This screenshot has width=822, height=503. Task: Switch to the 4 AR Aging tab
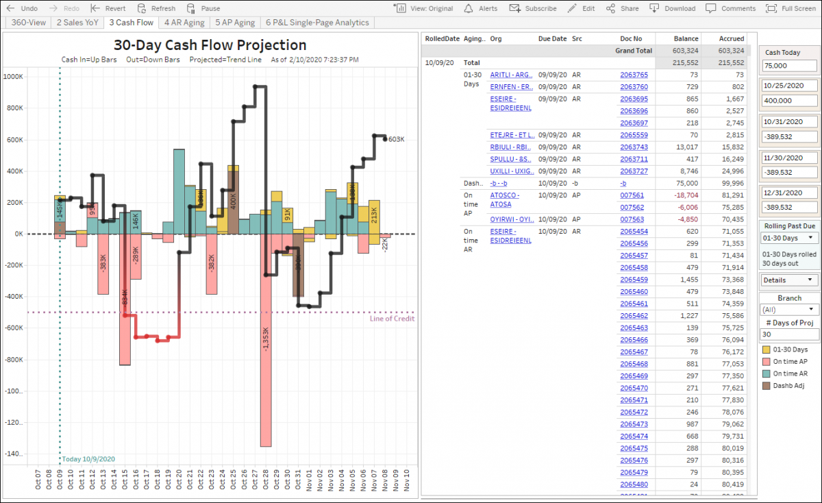(184, 23)
